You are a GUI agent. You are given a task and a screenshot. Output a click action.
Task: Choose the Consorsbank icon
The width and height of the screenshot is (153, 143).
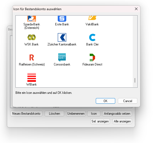[62, 57]
